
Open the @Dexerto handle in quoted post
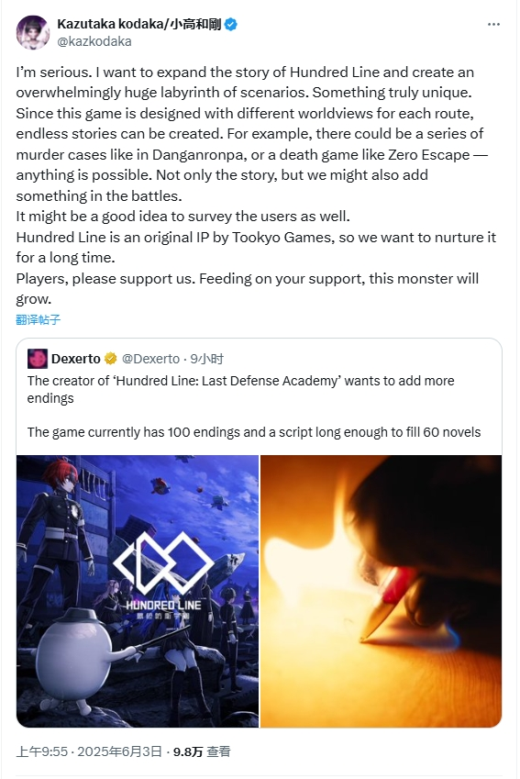tap(150, 359)
